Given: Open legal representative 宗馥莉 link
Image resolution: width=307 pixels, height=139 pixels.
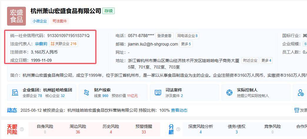Looking at the screenshot, I should click(41, 44).
